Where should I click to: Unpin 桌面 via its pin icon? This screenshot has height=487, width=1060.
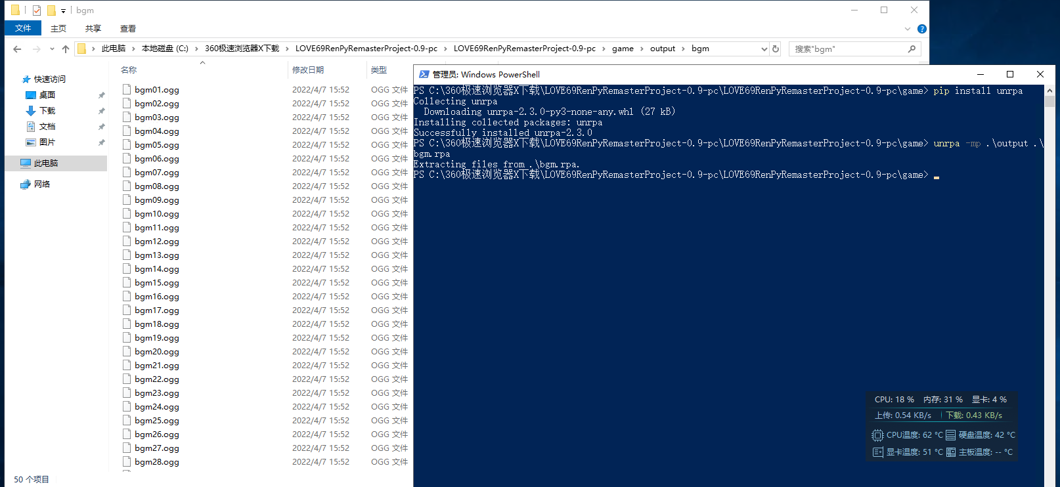101,95
